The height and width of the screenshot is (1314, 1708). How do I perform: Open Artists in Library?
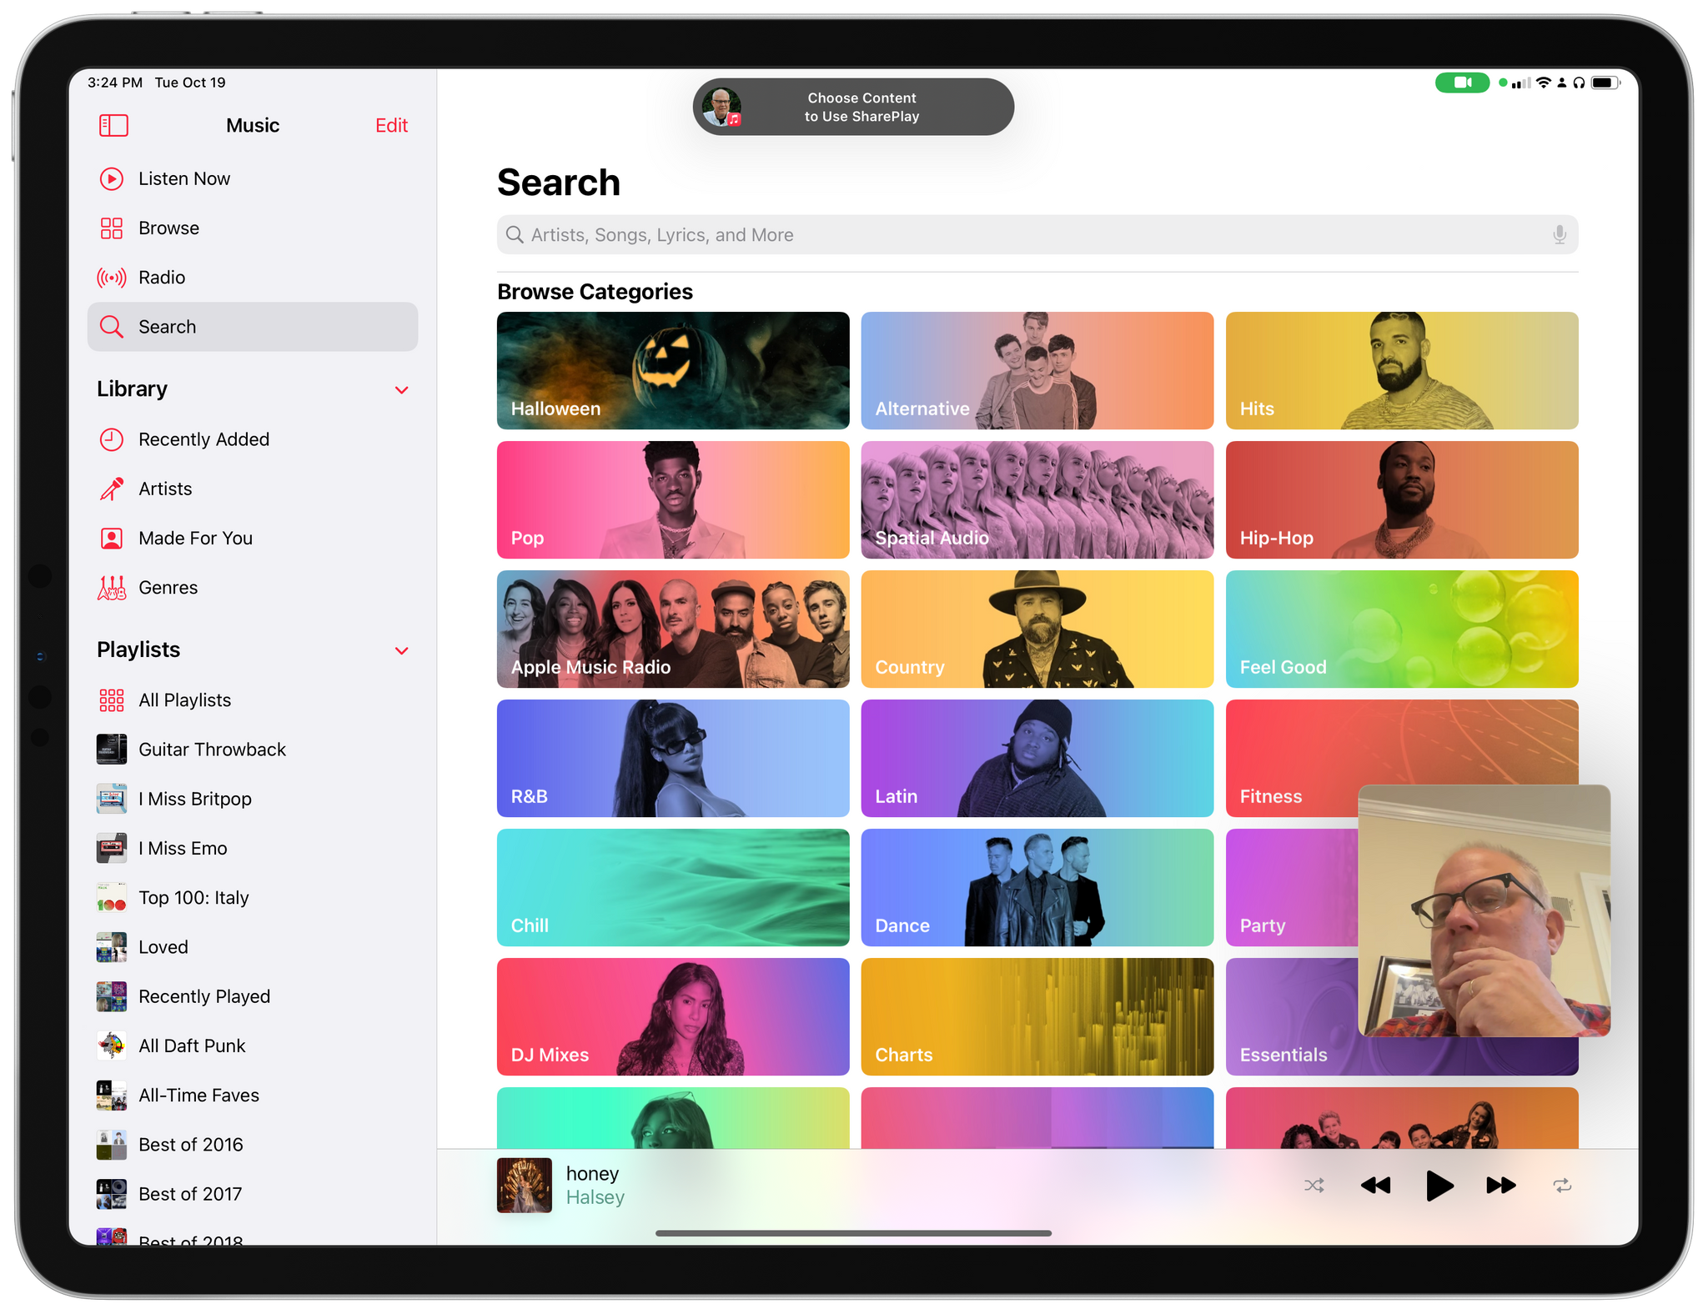click(253, 489)
